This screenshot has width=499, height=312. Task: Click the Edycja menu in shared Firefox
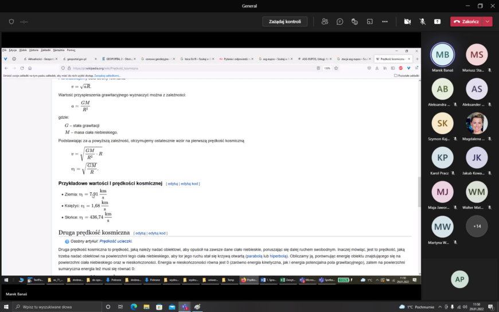tap(13, 50)
